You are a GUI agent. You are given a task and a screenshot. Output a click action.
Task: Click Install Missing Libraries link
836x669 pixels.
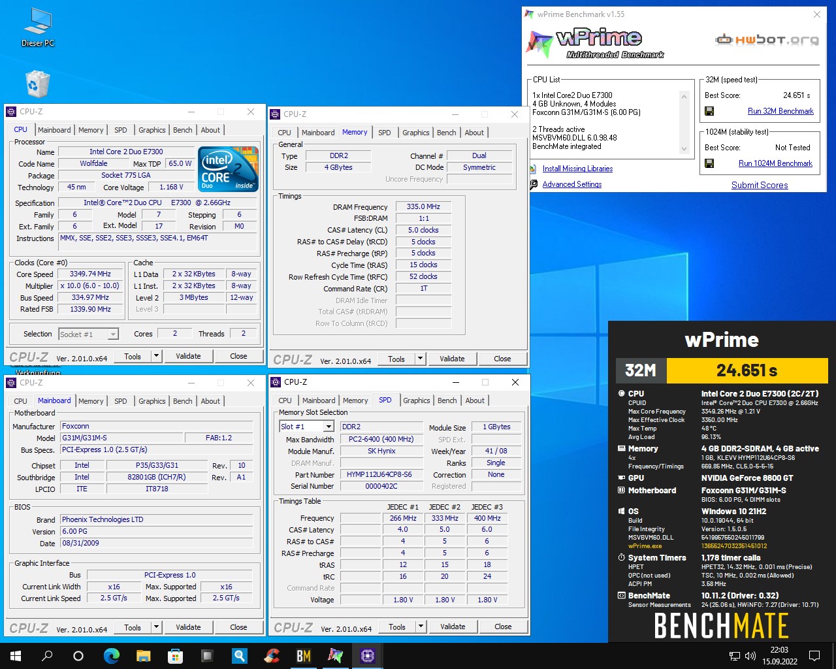[577, 169]
